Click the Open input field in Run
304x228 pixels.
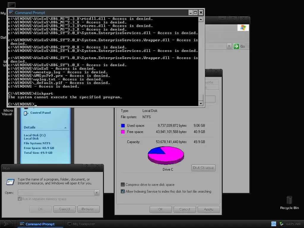click(x=56, y=193)
